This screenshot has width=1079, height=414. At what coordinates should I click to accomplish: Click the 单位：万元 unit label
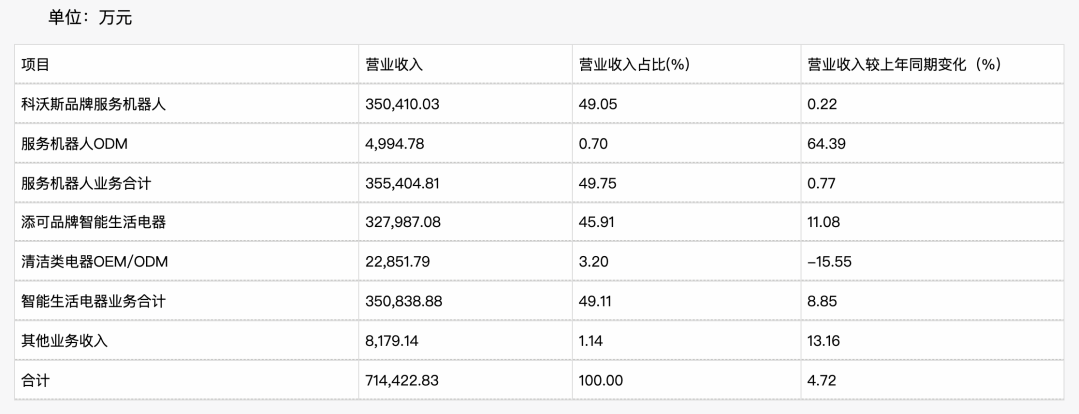(x=90, y=18)
